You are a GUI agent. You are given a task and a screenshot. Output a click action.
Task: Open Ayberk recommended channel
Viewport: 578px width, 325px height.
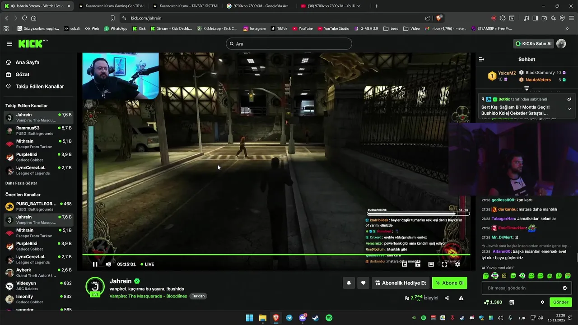38,273
